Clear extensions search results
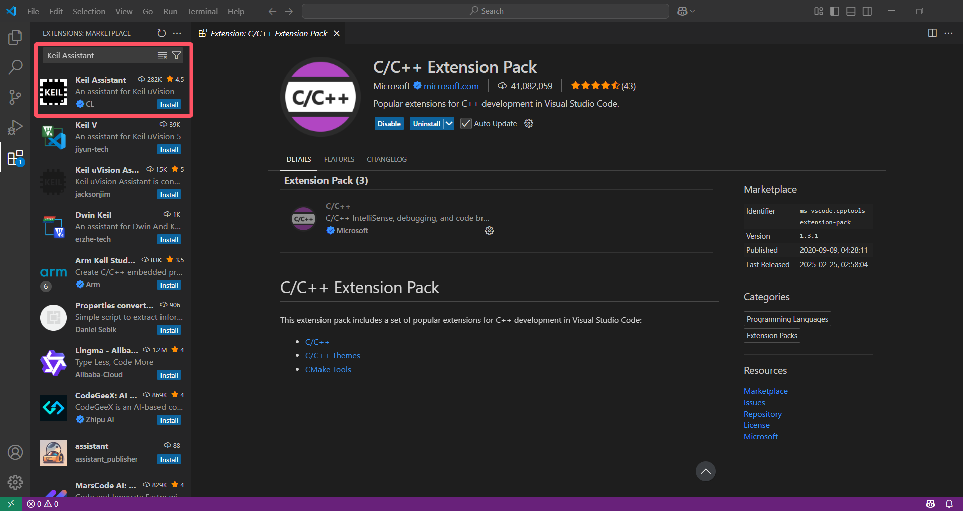The height and width of the screenshot is (511, 963). click(162, 55)
